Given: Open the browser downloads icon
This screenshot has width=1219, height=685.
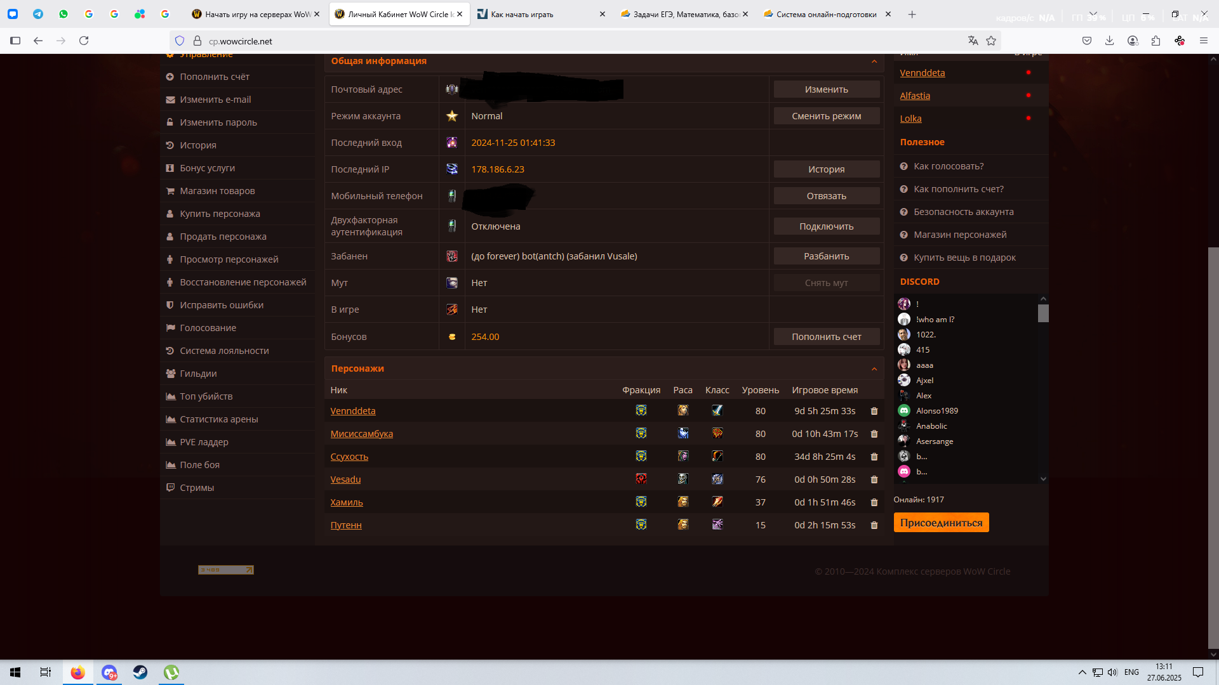Looking at the screenshot, I should (1109, 41).
